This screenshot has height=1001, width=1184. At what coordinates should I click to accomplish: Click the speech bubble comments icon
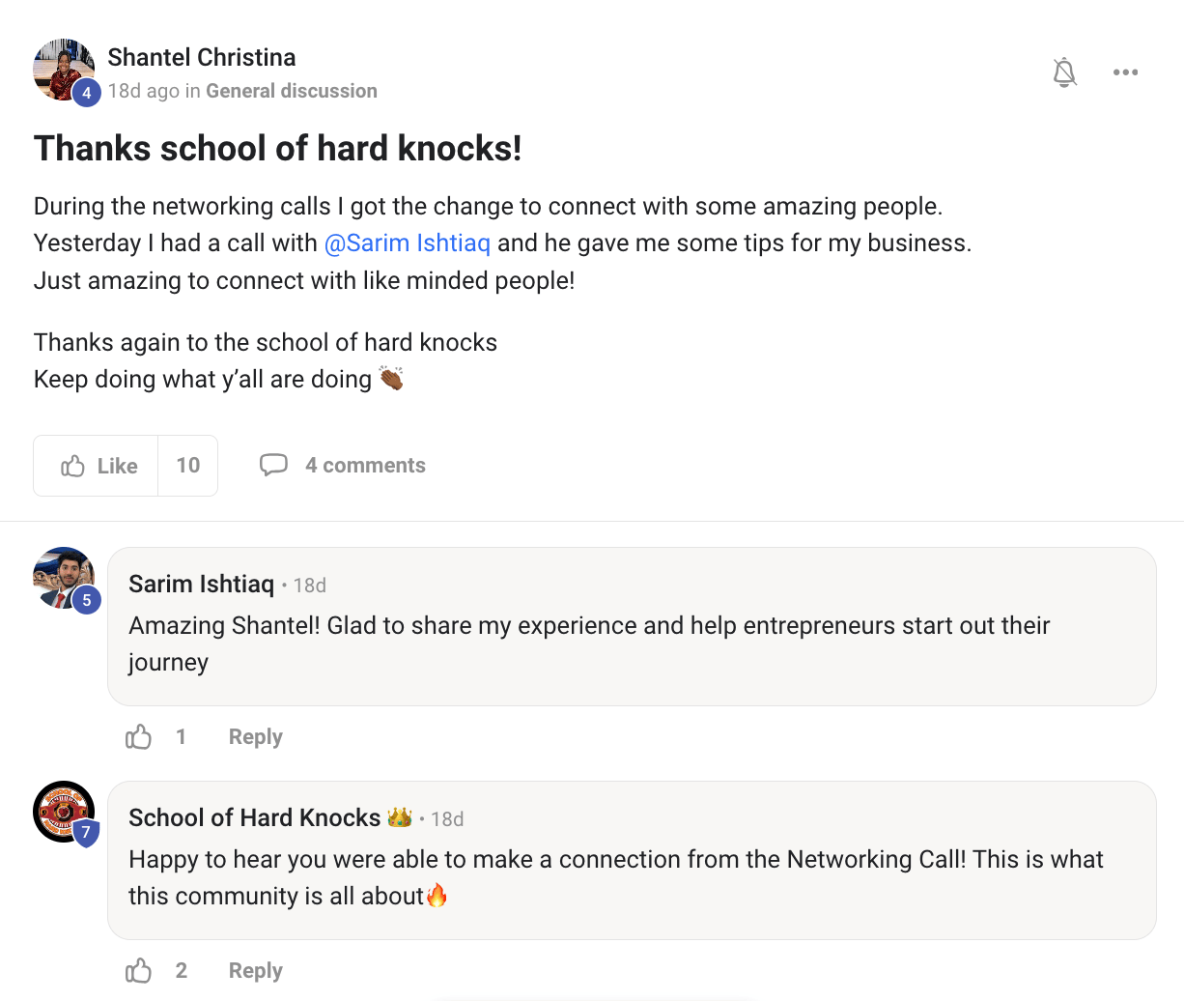pyautogui.click(x=273, y=465)
